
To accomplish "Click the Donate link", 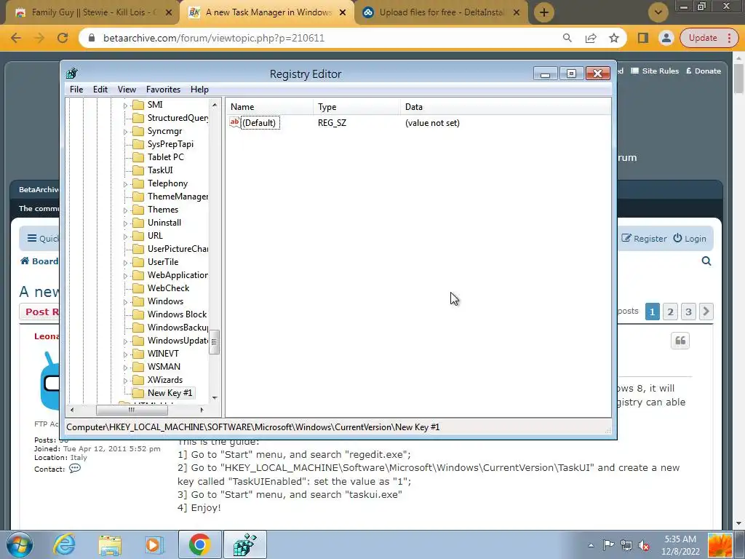I will click(x=704, y=71).
